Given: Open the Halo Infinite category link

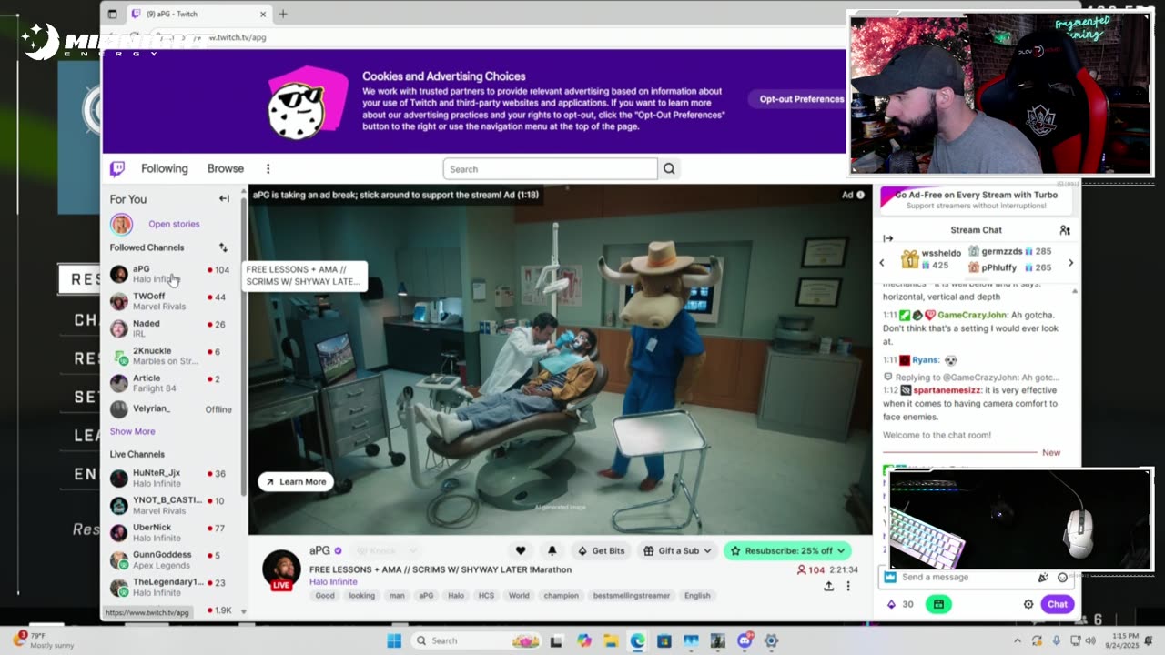Looking at the screenshot, I should (x=333, y=582).
